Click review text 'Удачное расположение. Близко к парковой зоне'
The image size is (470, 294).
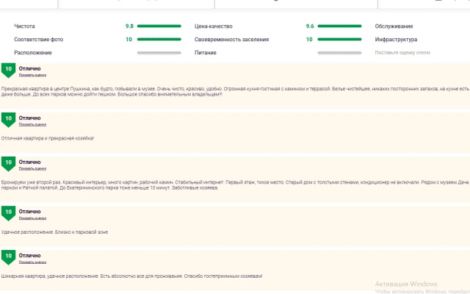(54, 232)
